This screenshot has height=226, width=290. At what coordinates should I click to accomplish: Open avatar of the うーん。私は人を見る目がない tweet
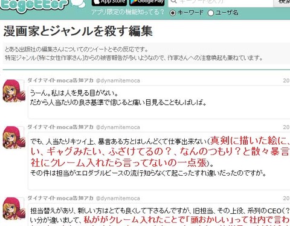point(14,91)
